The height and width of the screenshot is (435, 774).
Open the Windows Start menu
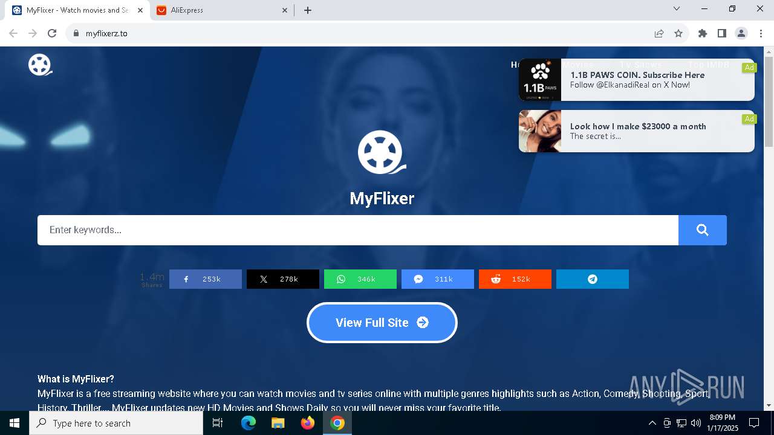15,423
